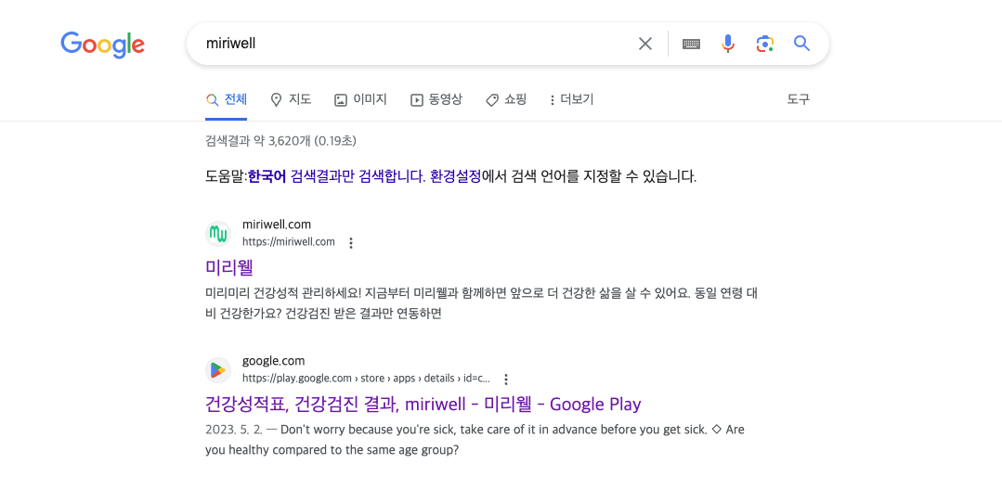Switch to the 이미지 tab

[x=360, y=99]
